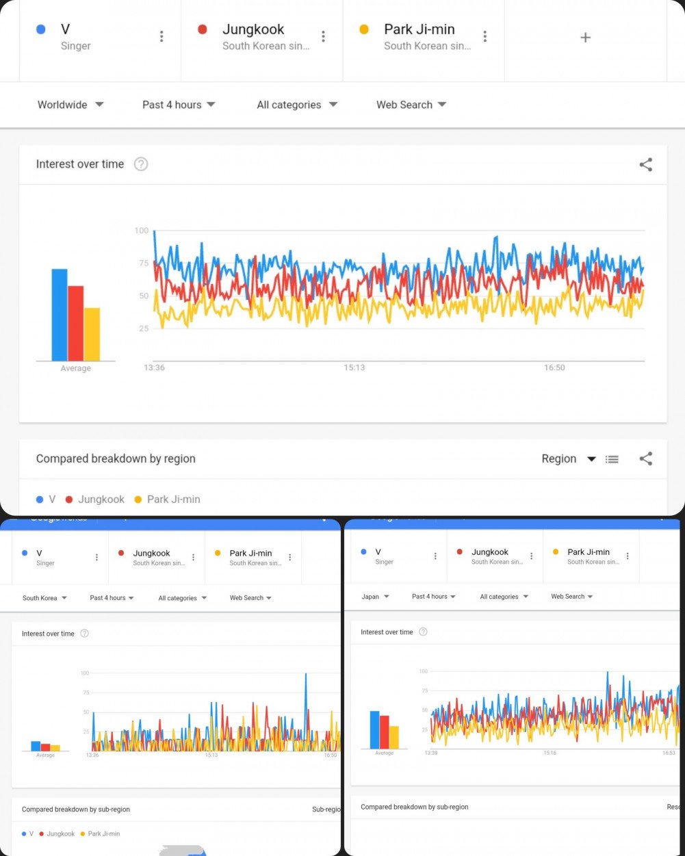The width and height of the screenshot is (685, 856).
Task: Open Web Search dropdown in South Korea panel
Action: [x=250, y=598]
